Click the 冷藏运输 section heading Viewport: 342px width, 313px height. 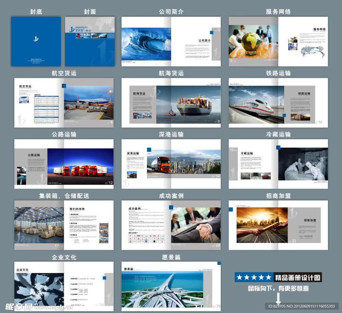coord(278,134)
